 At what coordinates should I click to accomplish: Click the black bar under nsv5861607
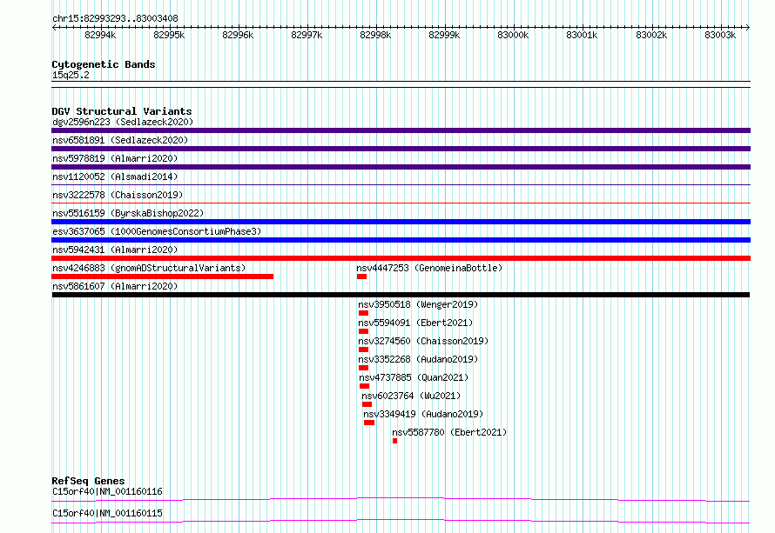tap(401, 295)
